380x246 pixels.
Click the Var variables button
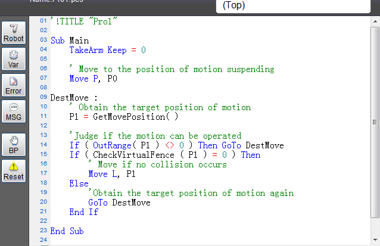14,59
